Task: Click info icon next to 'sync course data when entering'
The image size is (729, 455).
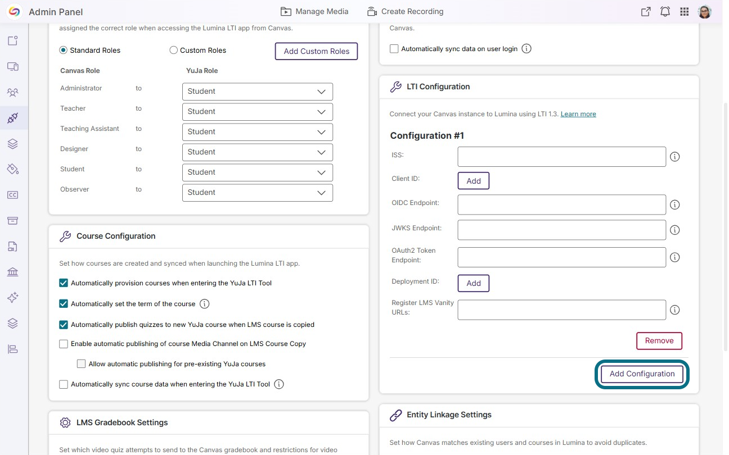Action: pos(279,384)
